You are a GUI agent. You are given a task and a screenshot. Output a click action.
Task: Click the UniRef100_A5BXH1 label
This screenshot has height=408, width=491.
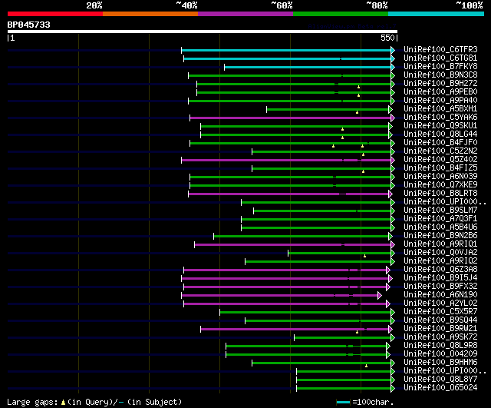(x=440, y=109)
